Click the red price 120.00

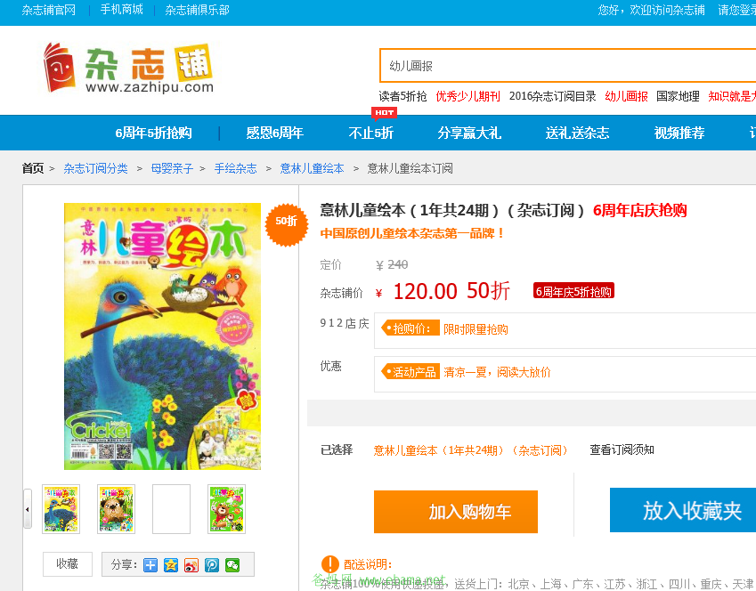pos(425,292)
